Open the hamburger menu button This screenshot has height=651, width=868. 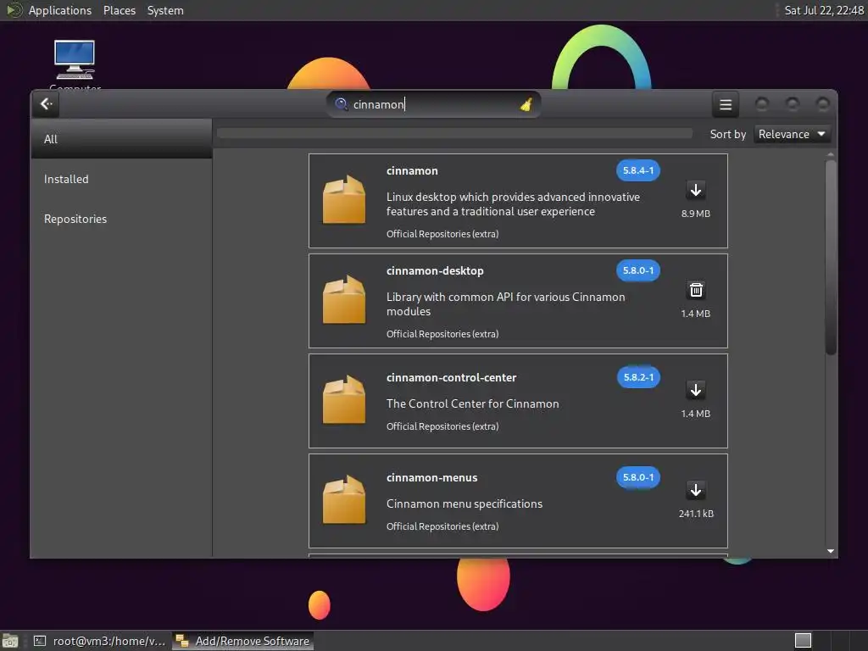(726, 104)
